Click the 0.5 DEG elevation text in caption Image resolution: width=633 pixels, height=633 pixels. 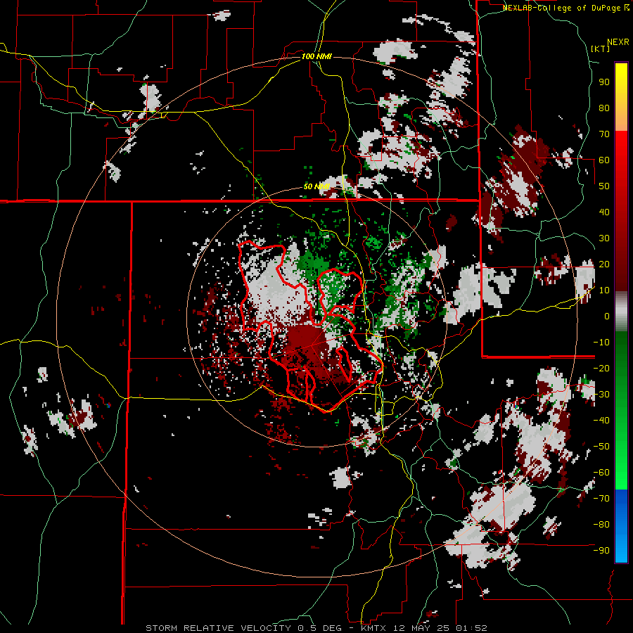tap(320, 628)
